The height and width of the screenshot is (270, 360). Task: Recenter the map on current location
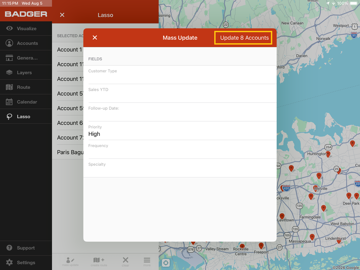pyautogui.click(x=166, y=263)
